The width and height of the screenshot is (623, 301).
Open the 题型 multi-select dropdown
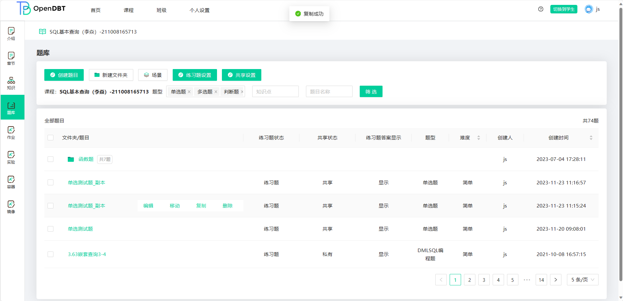point(205,92)
